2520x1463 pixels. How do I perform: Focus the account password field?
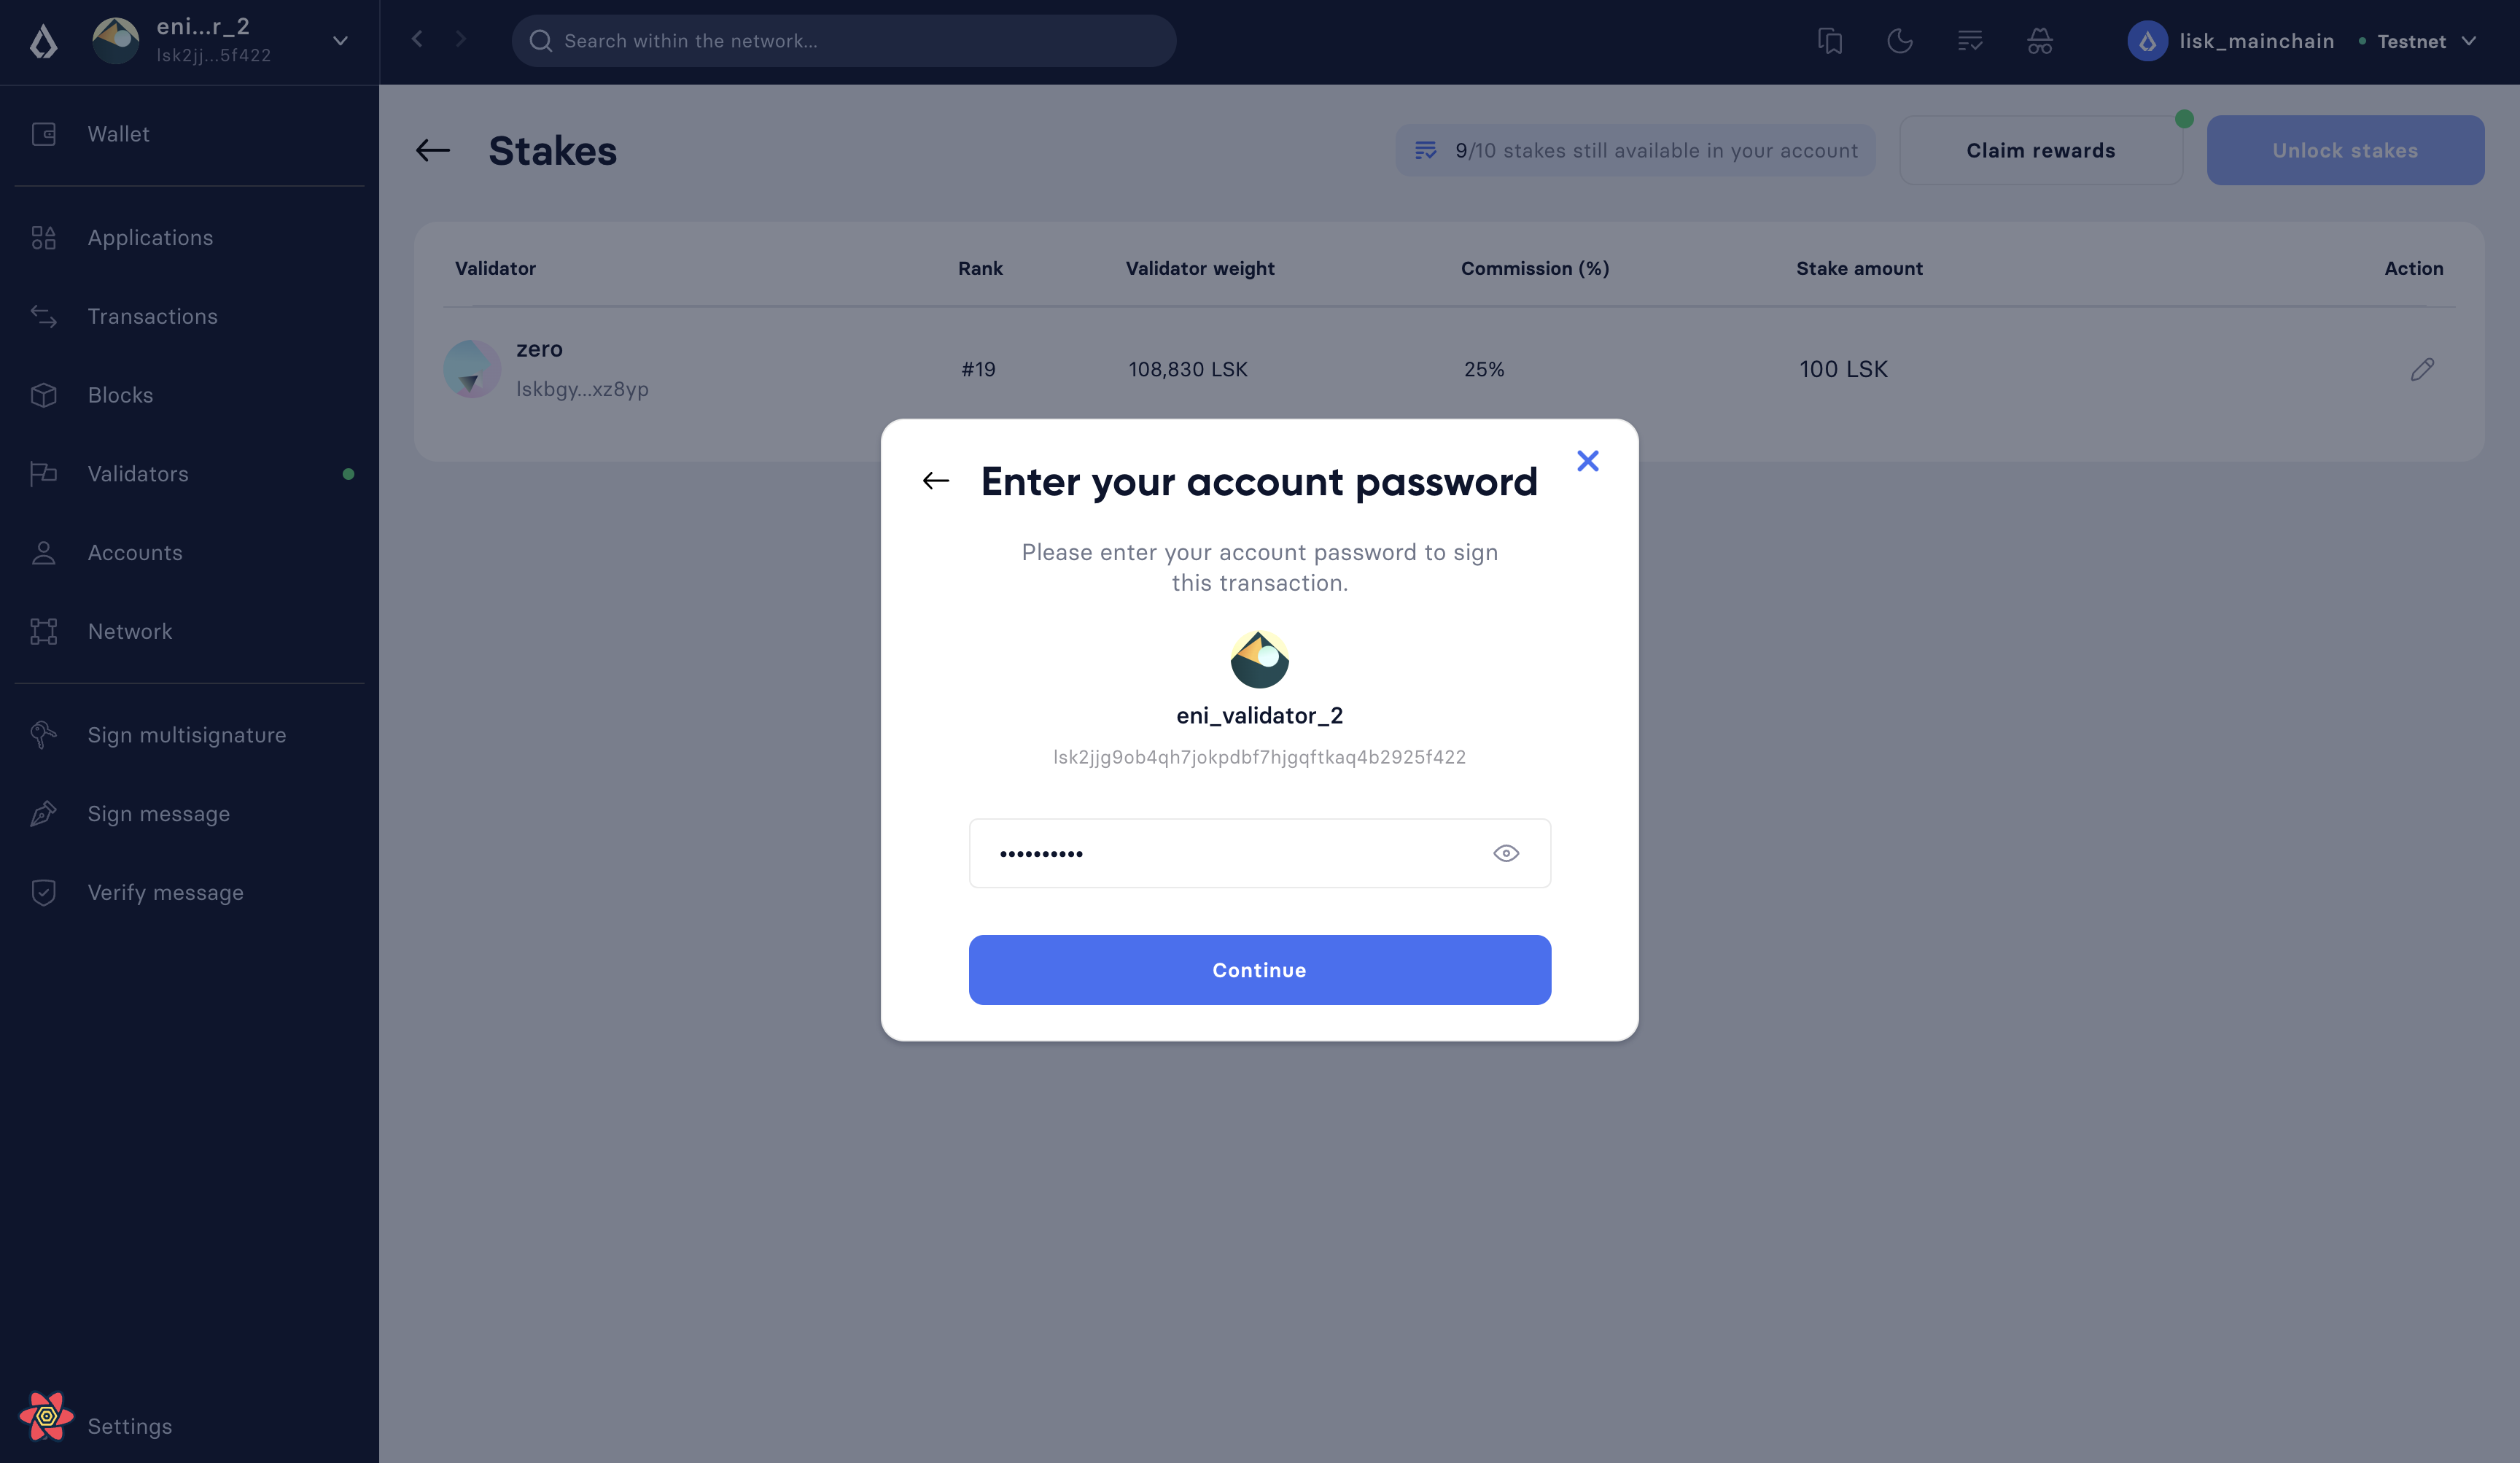coord(1230,853)
